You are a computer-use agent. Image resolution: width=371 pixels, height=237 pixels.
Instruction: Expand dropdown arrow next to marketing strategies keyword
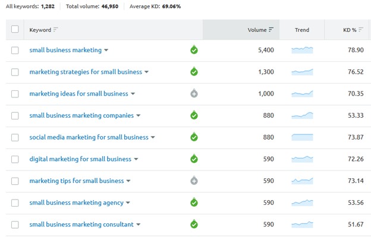(x=146, y=72)
